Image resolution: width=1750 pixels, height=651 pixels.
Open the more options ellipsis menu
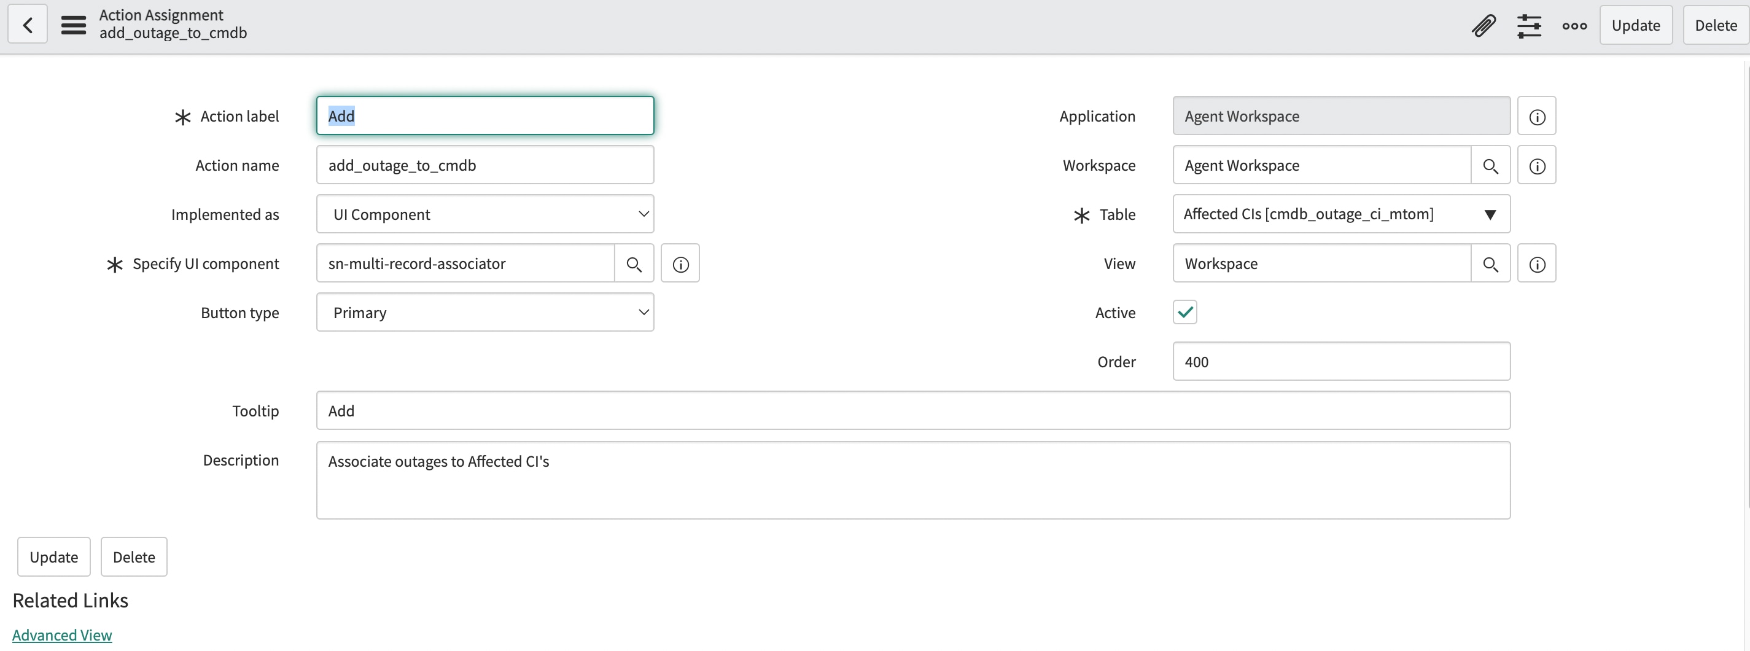click(x=1574, y=25)
